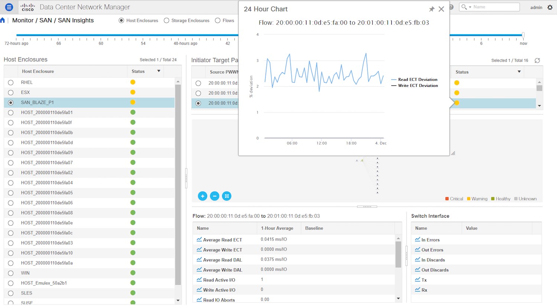
Task: Open the admin user menu
Action: coord(536,7)
